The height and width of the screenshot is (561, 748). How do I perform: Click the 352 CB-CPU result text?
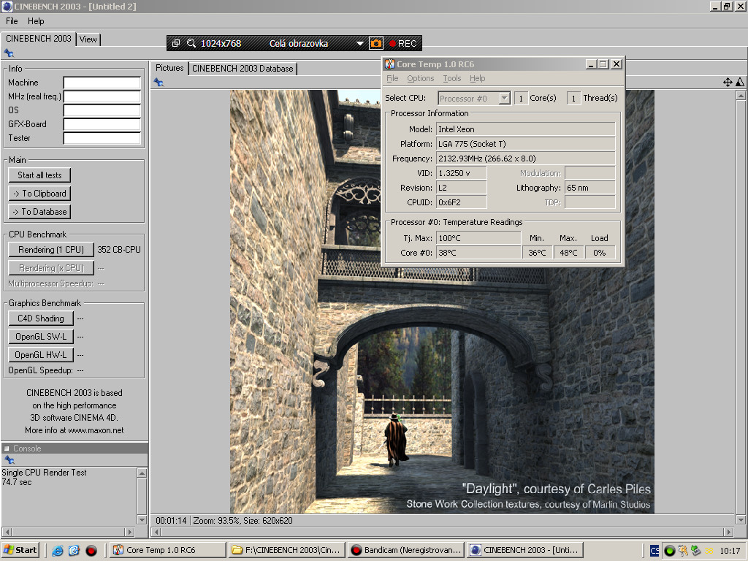point(119,250)
